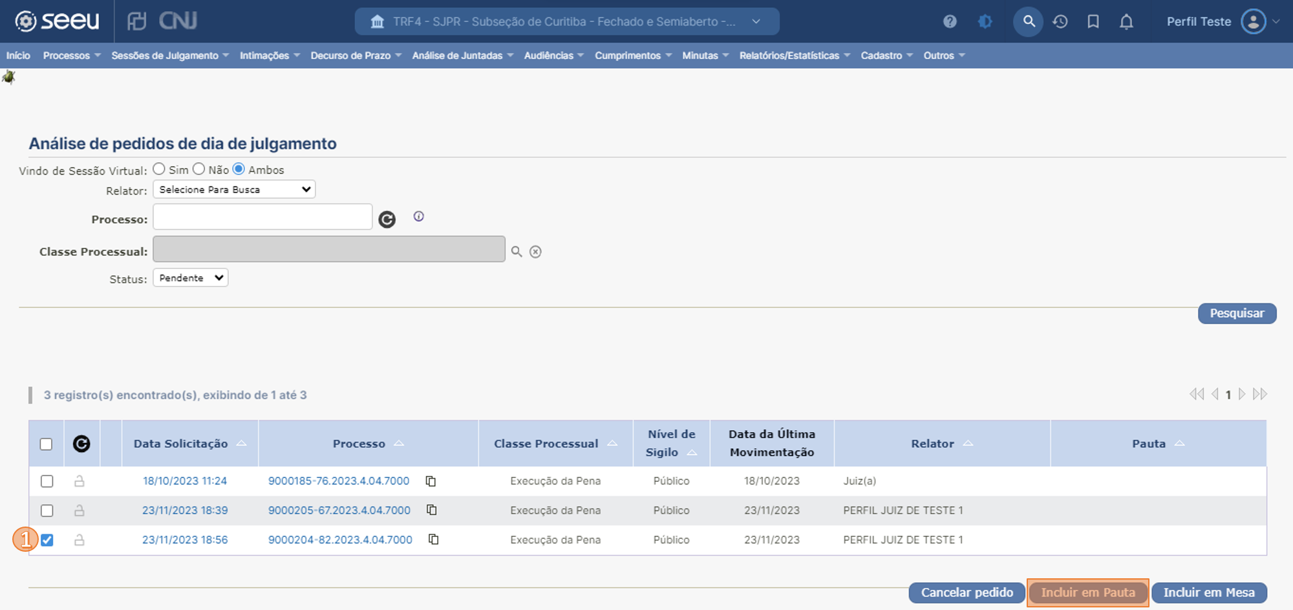Click the Incluir em Pauta button
This screenshot has height=610, width=1293.
pyautogui.click(x=1087, y=593)
